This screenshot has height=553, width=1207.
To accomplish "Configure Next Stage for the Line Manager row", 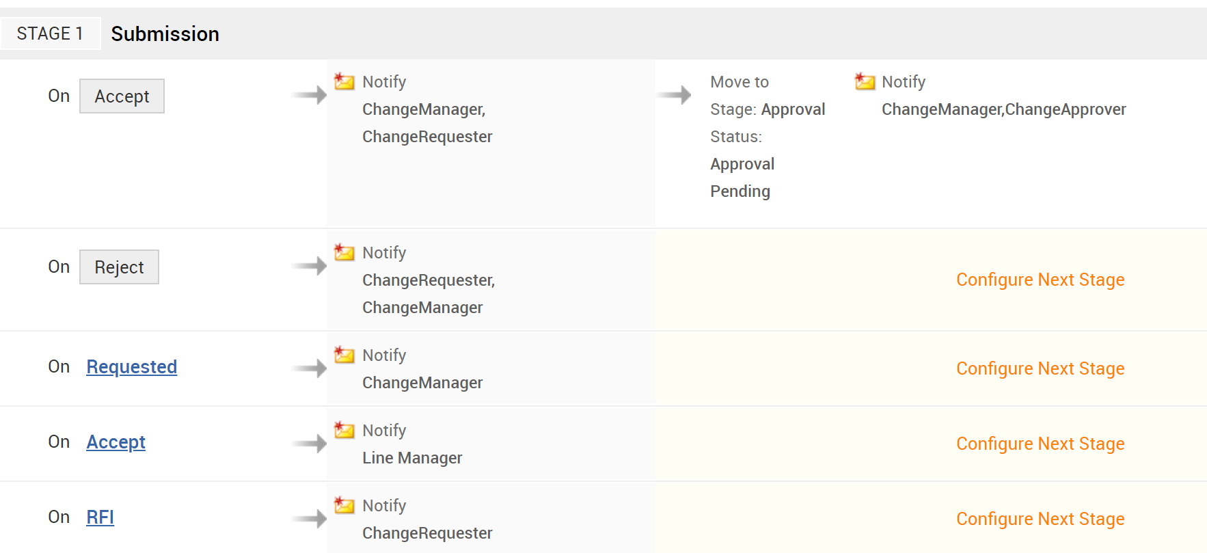I will 1040,444.
